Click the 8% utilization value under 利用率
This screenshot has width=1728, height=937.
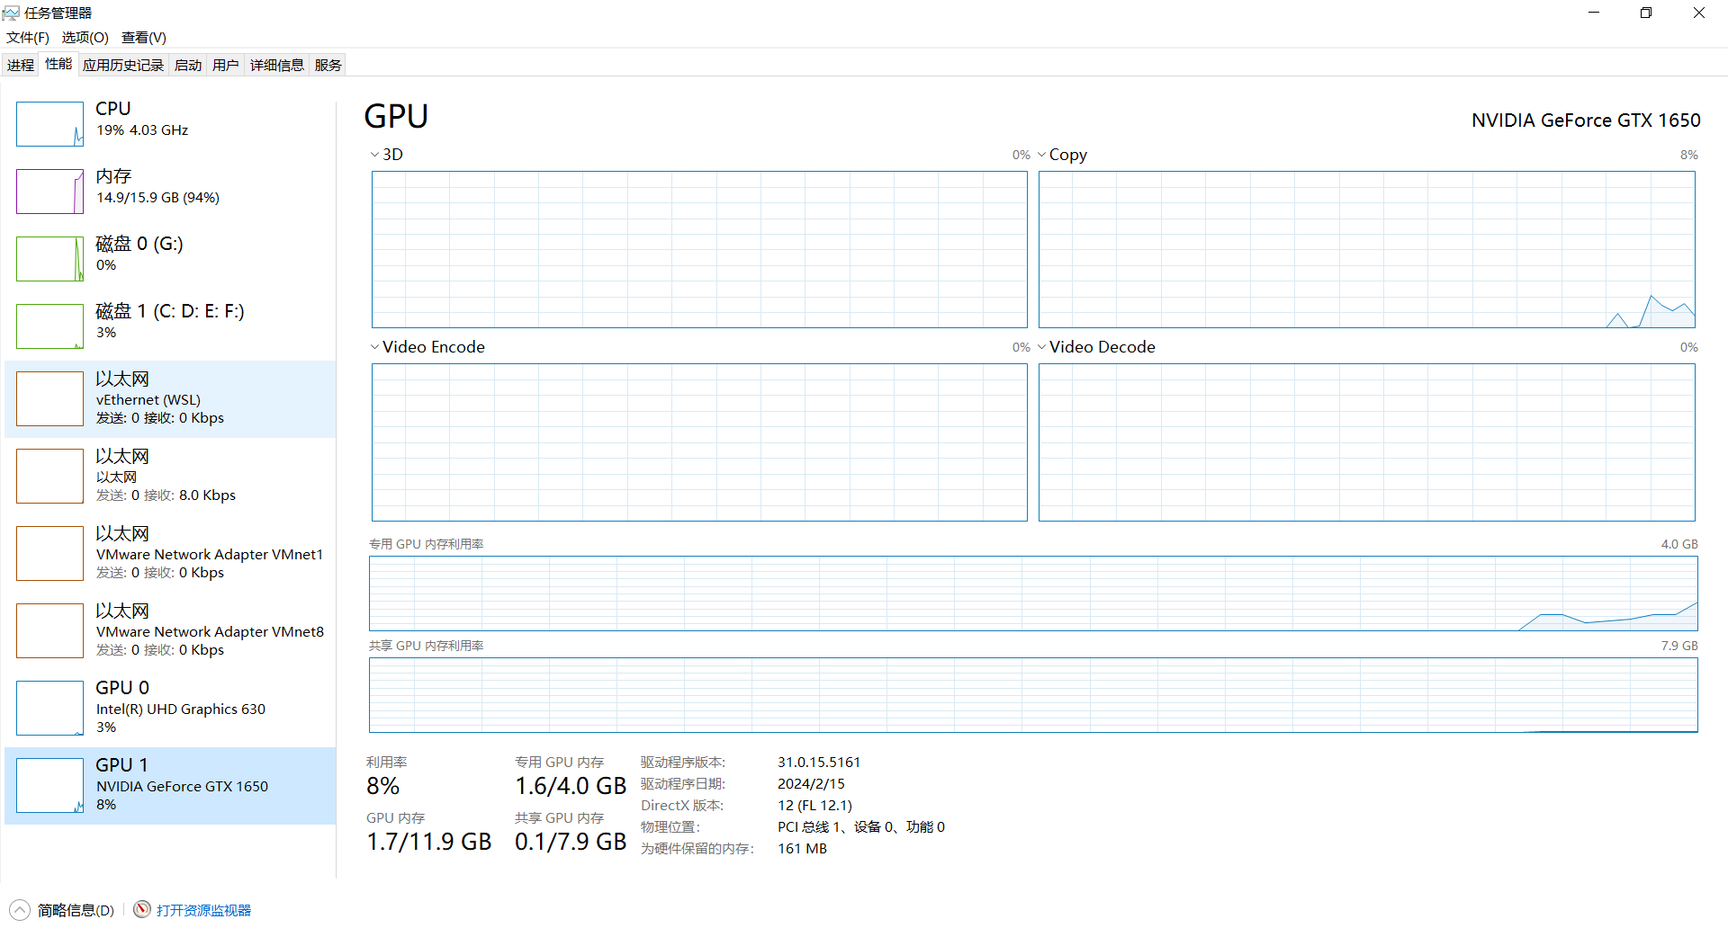[382, 786]
